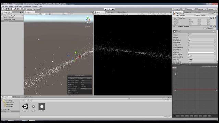The width and height of the screenshot is (219, 123).
Task: Open the Layout dropdown
Action: (x=212, y=9)
